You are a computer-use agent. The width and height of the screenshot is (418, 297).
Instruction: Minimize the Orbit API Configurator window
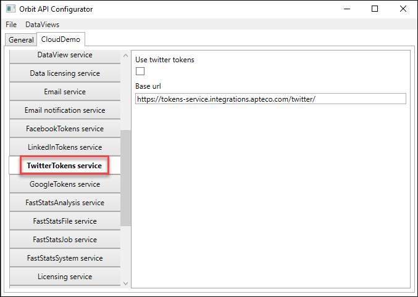(347, 9)
